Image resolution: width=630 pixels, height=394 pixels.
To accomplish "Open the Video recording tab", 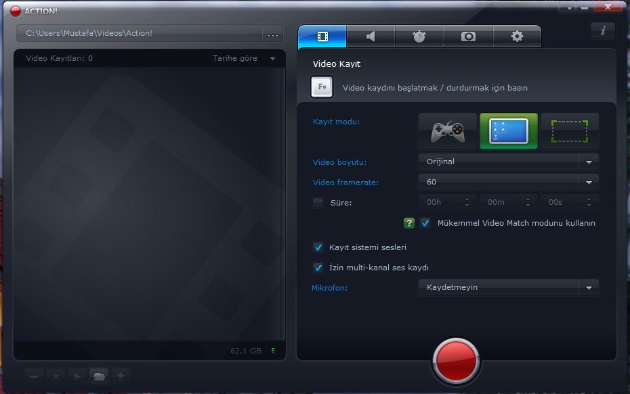I will coord(322,36).
